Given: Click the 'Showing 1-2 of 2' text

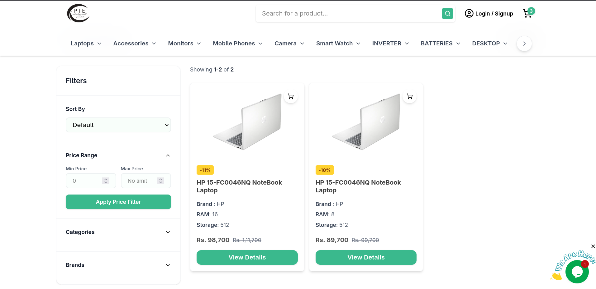Looking at the screenshot, I should coord(212,70).
